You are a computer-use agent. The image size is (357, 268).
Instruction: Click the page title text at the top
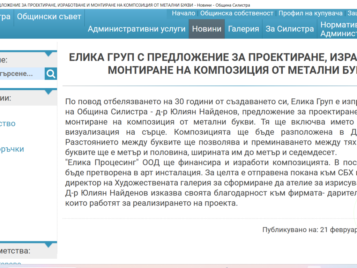tap(125, 5)
